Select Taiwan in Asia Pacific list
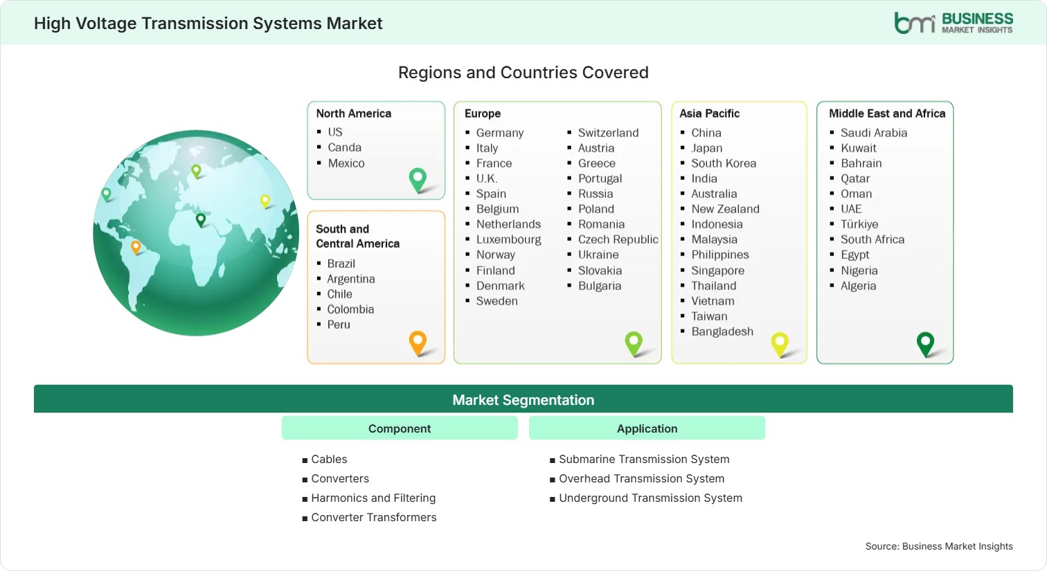The width and height of the screenshot is (1047, 571). pyautogui.click(x=710, y=316)
